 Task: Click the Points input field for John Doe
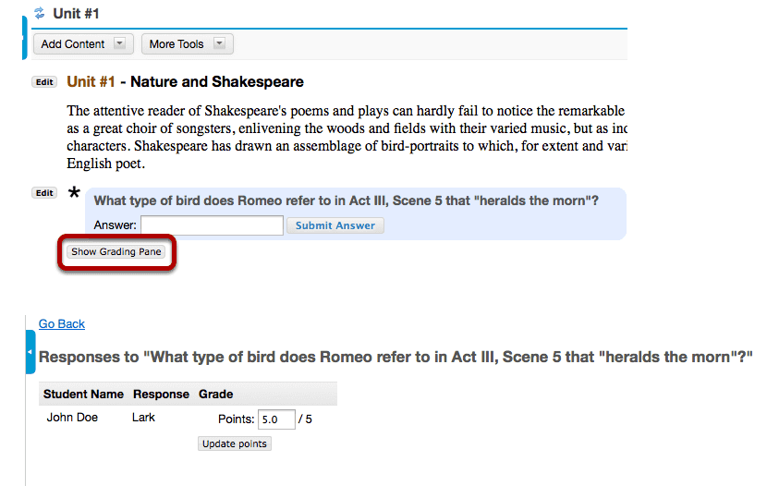point(276,419)
